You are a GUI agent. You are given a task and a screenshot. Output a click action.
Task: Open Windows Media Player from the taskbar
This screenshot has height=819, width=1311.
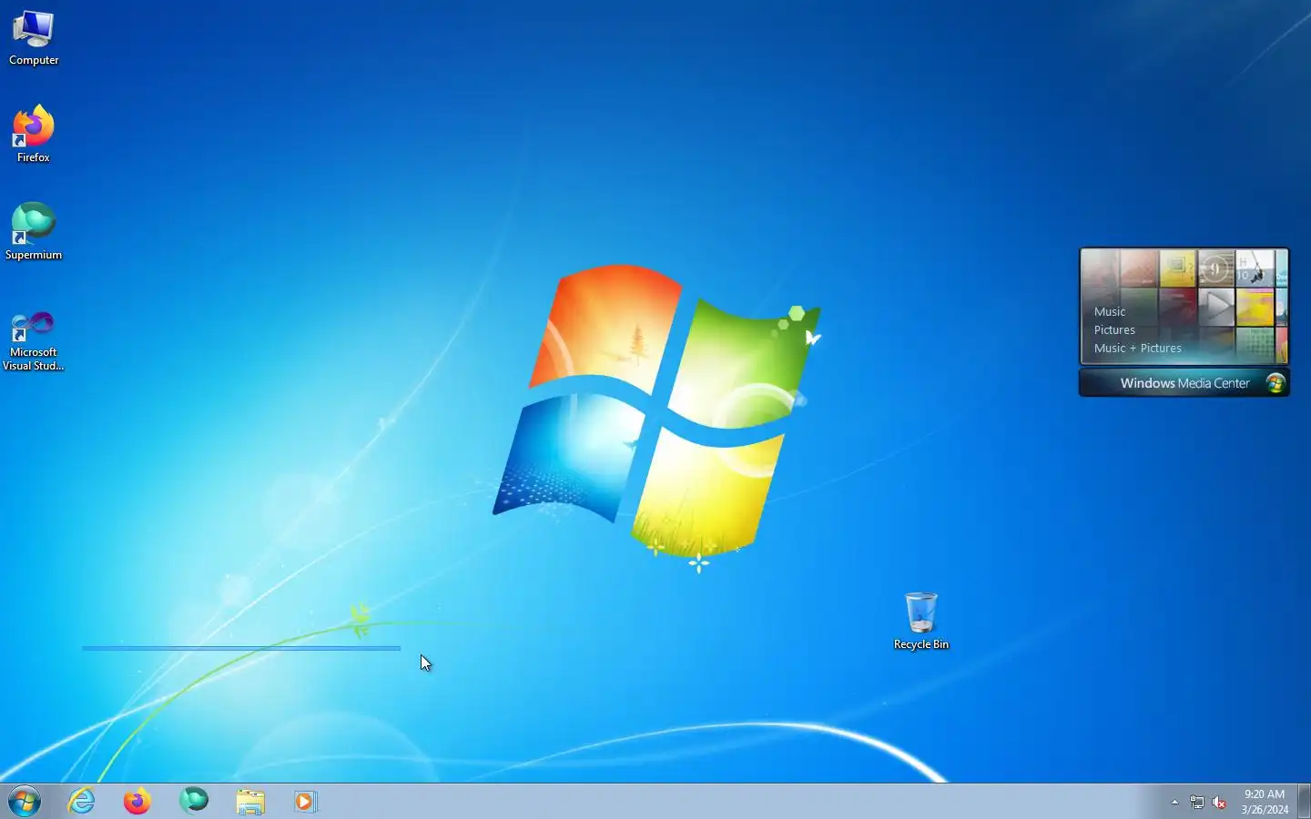(x=305, y=801)
